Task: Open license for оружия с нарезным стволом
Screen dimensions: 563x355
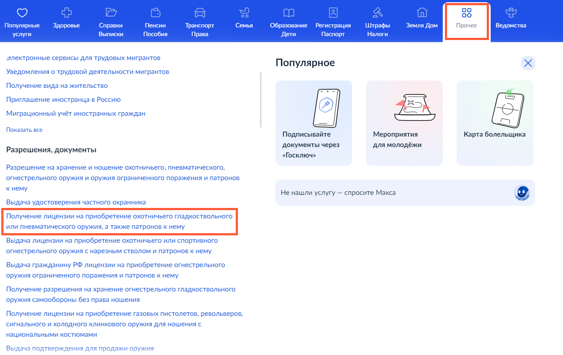Action: [x=112, y=245]
